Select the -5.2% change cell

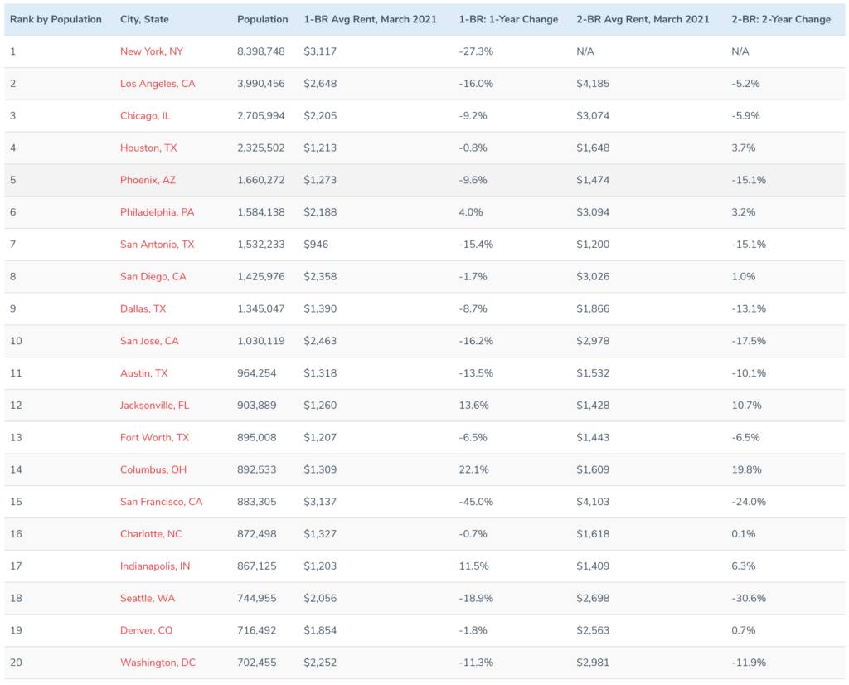coord(746,84)
